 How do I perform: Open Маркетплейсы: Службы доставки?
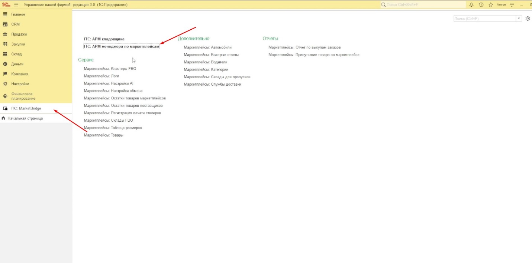pos(213,85)
